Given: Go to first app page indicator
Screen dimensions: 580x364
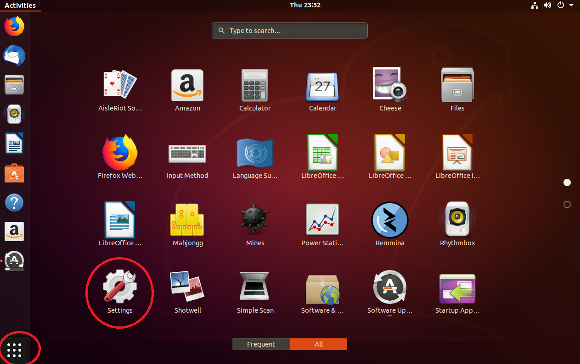Looking at the screenshot, I should [x=567, y=182].
